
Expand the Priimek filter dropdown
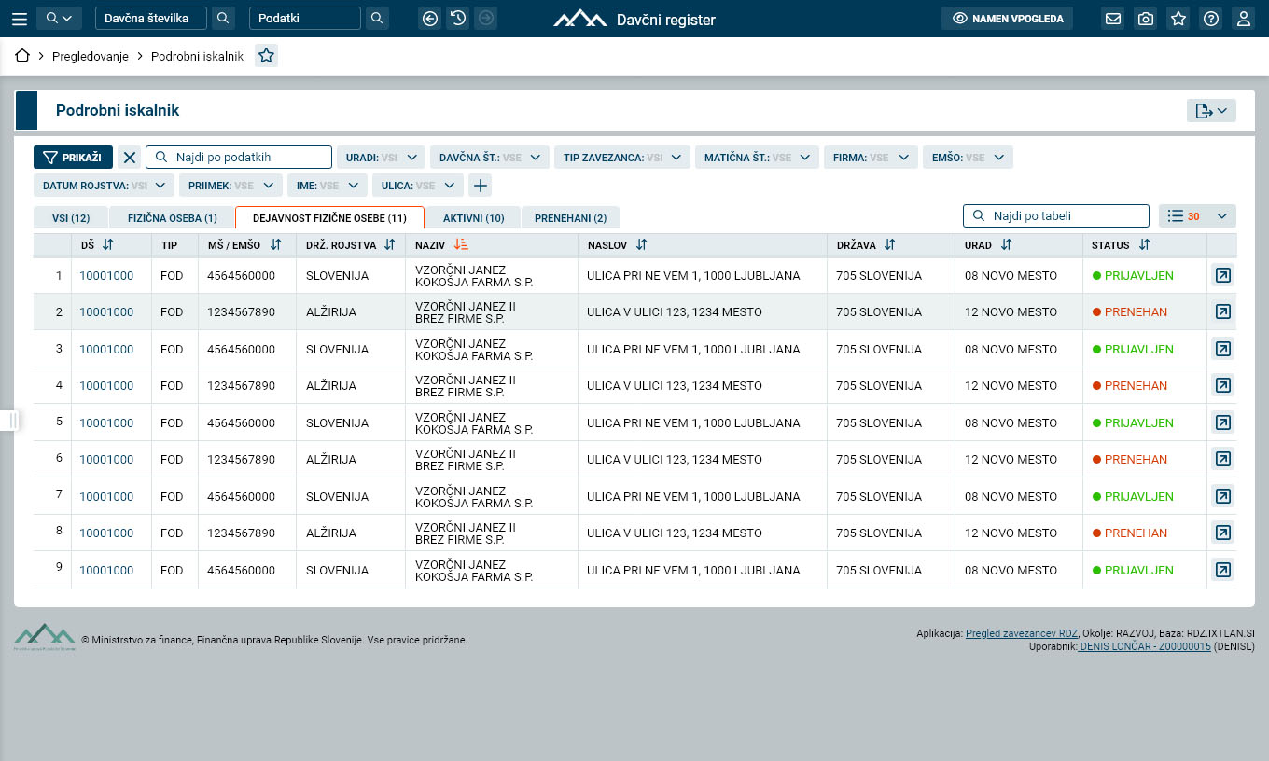click(x=230, y=186)
